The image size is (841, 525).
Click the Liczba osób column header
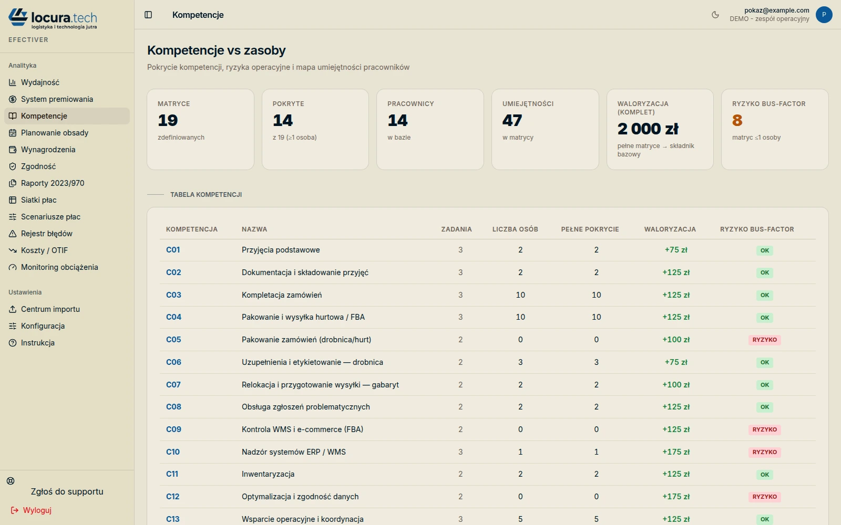(x=515, y=229)
